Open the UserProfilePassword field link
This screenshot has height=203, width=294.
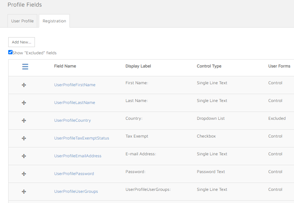pos(74,174)
